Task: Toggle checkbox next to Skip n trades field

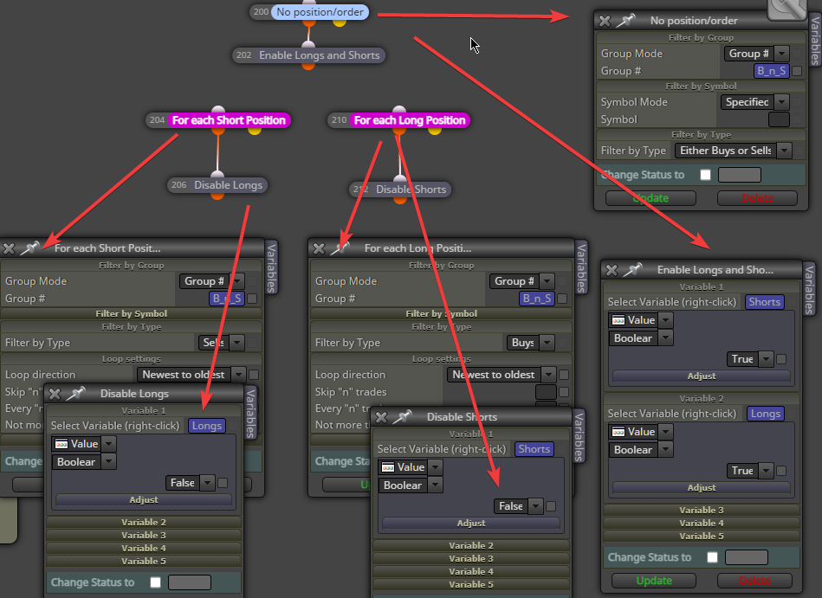Action: pos(564,392)
